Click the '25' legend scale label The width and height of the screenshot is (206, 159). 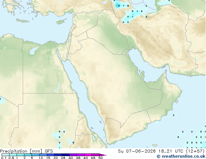pos(63,158)
